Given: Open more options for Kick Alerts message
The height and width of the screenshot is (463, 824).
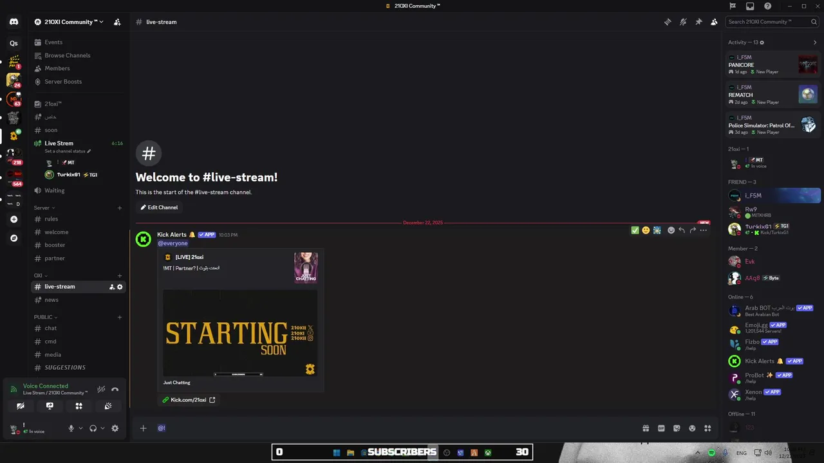Looking at the screenshot, I should (x=704, y=230).
